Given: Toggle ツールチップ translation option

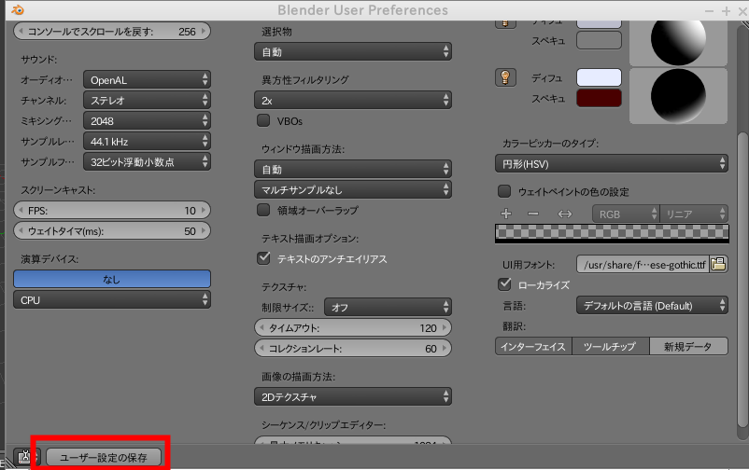Looking at the screenshot, I should click(610, 346).
